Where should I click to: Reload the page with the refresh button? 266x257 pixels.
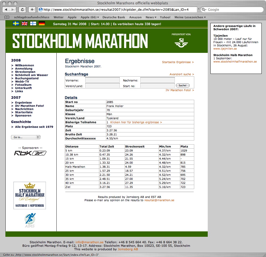22,9
